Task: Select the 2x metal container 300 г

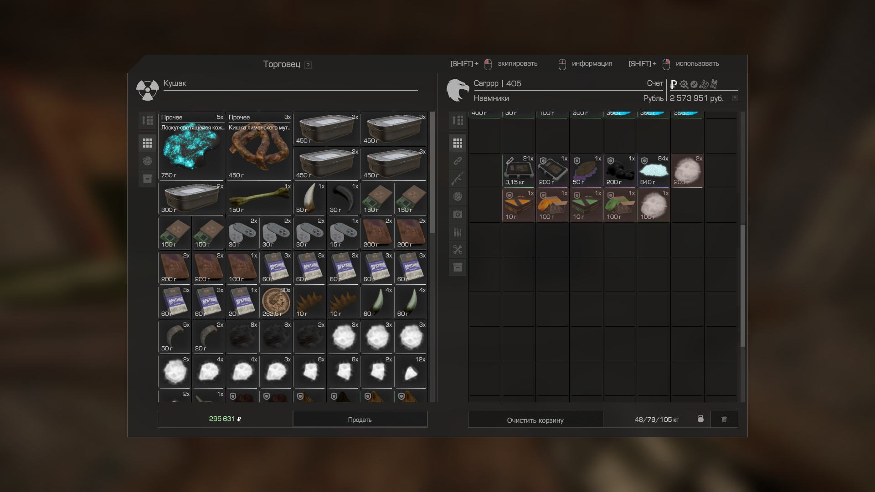Action: (x=192, y=198)
